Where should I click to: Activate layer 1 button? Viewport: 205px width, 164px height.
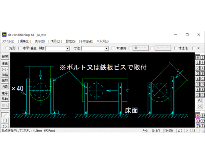(x=198, y=63)
